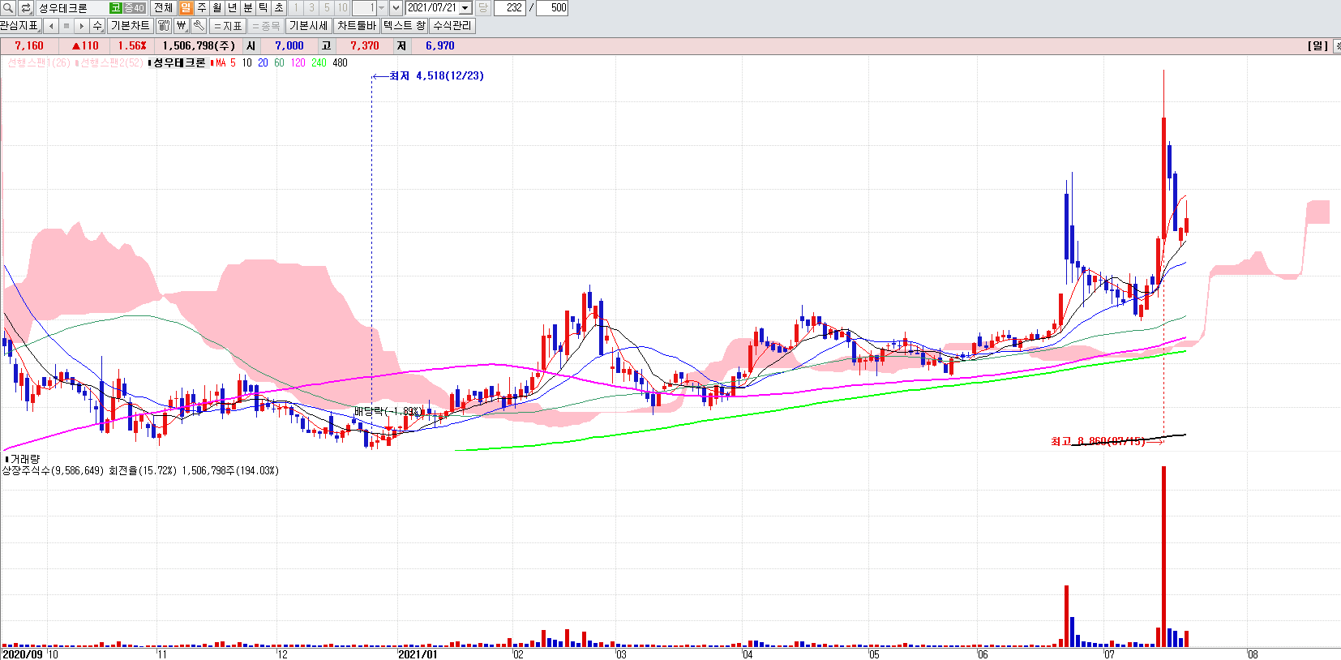This screenshot has height=660, width=1341.
Task: Open the 관심지표 menu
Action: [x=19, y=26]
